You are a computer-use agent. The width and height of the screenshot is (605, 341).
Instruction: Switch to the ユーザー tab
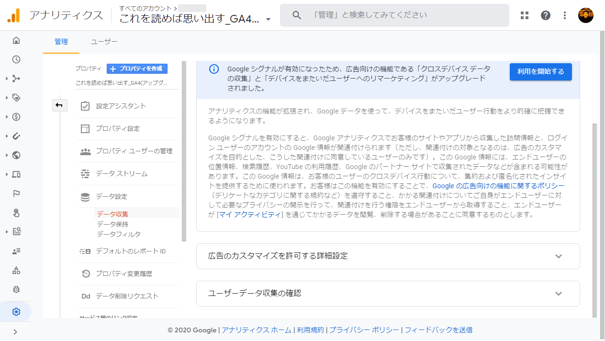[x=104, y=42]
